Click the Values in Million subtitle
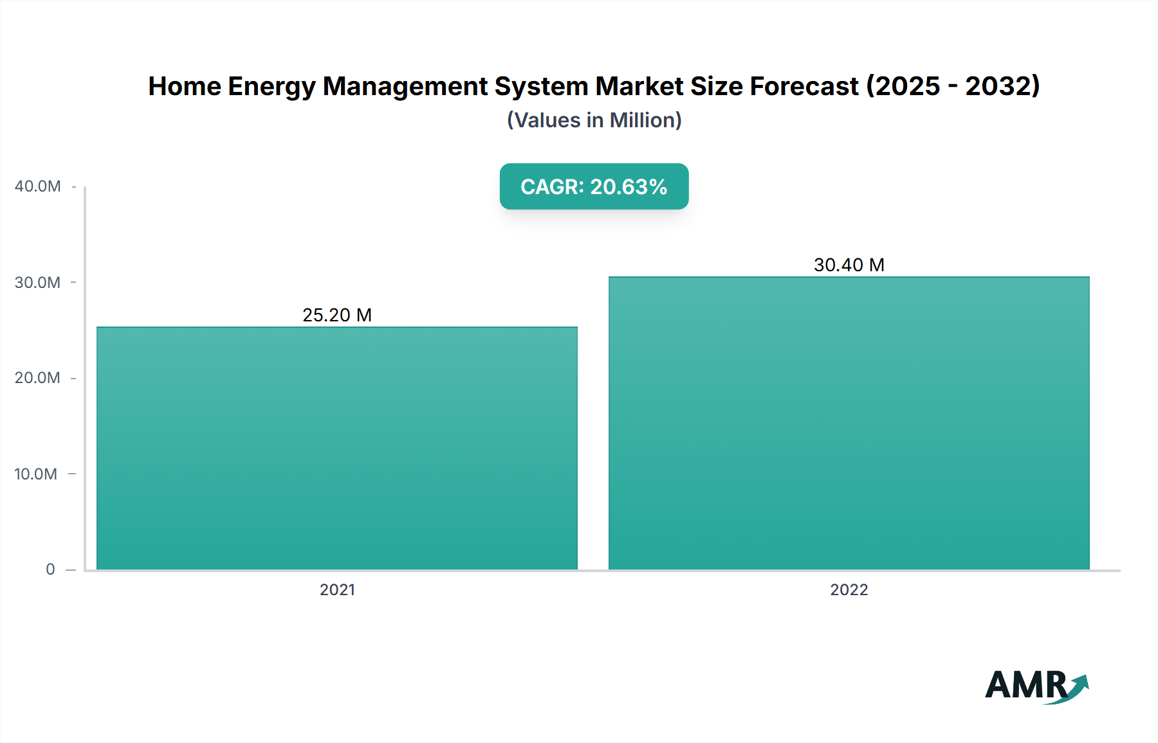This screenshot has height=743, width=1158. coord(593,120)
